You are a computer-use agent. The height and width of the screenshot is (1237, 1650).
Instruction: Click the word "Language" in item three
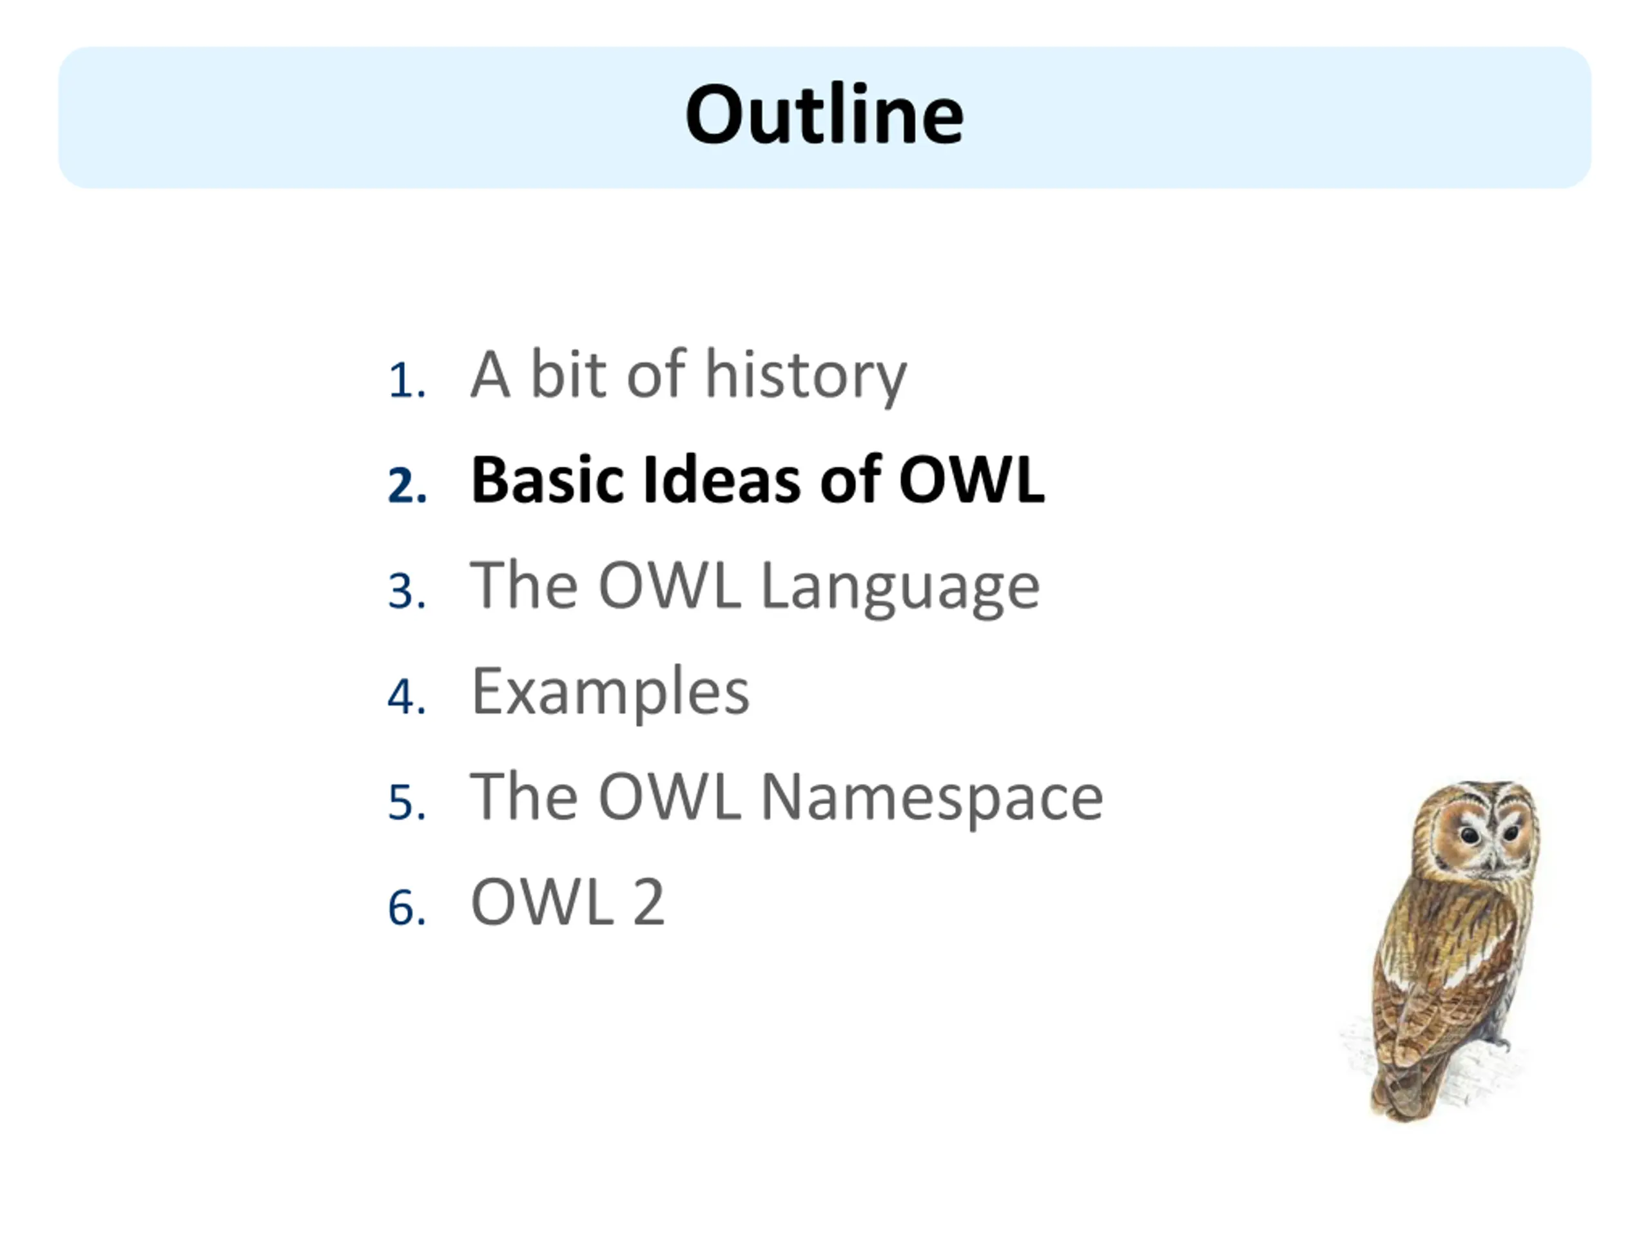pos(900,587)
